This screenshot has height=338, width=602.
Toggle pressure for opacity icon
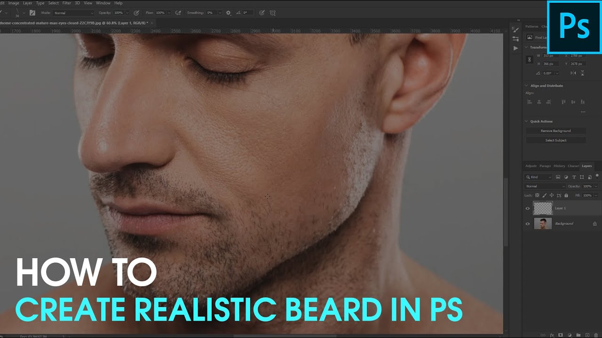(x=136, y=13)
